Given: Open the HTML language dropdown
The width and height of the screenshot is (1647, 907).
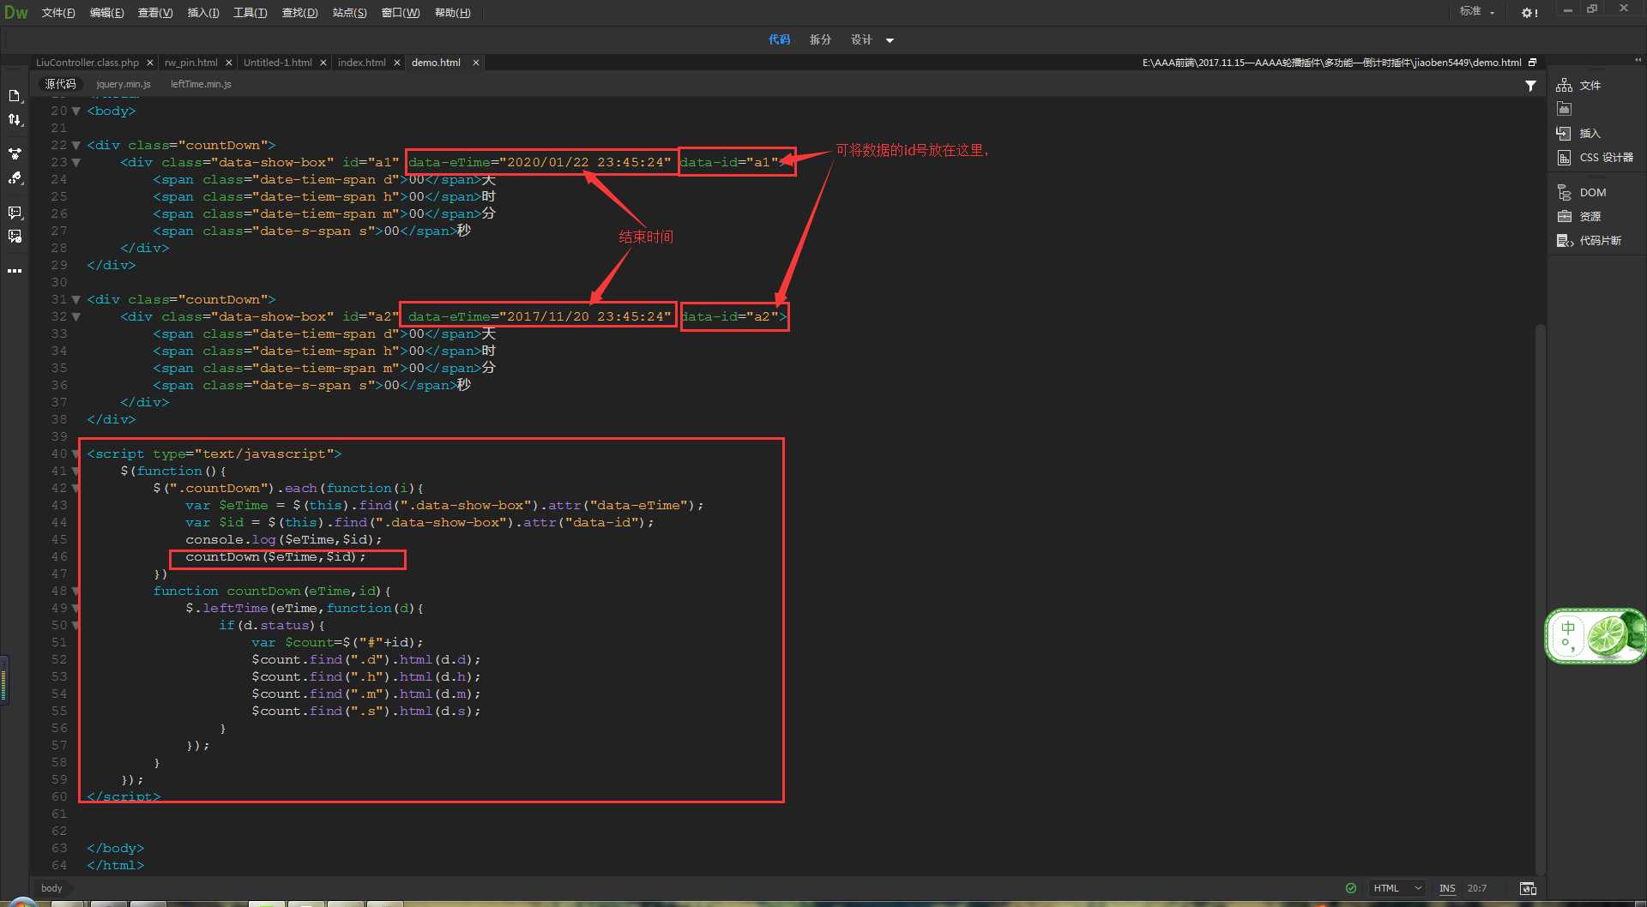Looking at the screenshot, I should pyautogui.click(x=1397, y=888).
